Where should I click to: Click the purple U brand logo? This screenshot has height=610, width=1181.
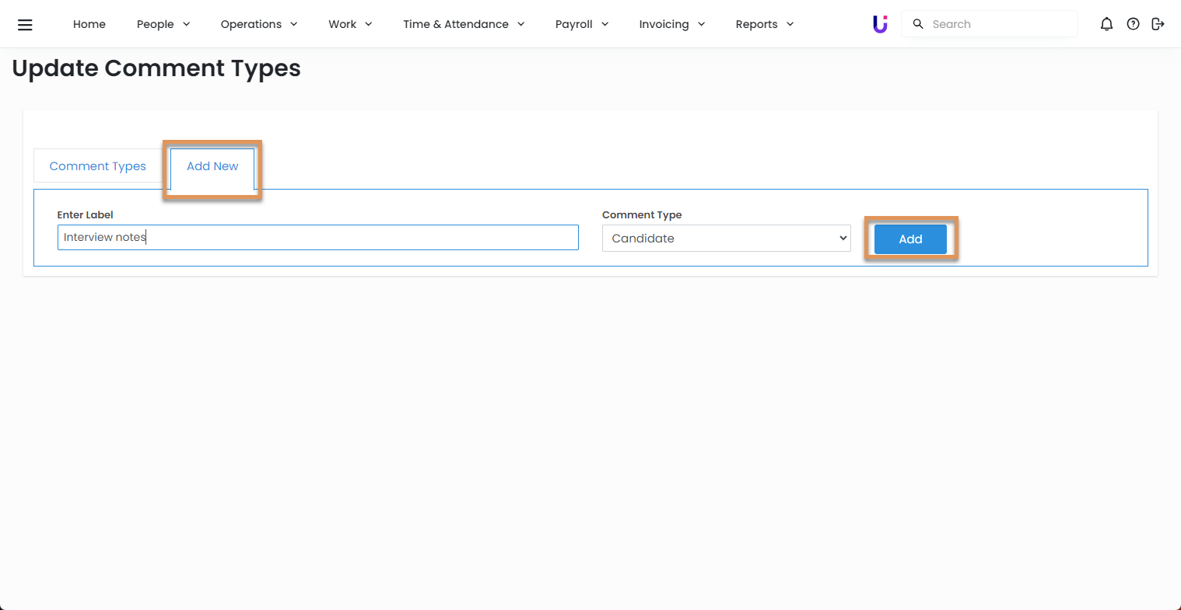[880, 24]
